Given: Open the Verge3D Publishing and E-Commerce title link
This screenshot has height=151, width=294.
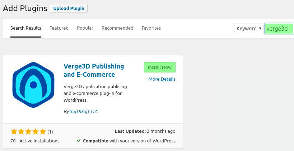Looking at the screenshot, I should point(94,70).
